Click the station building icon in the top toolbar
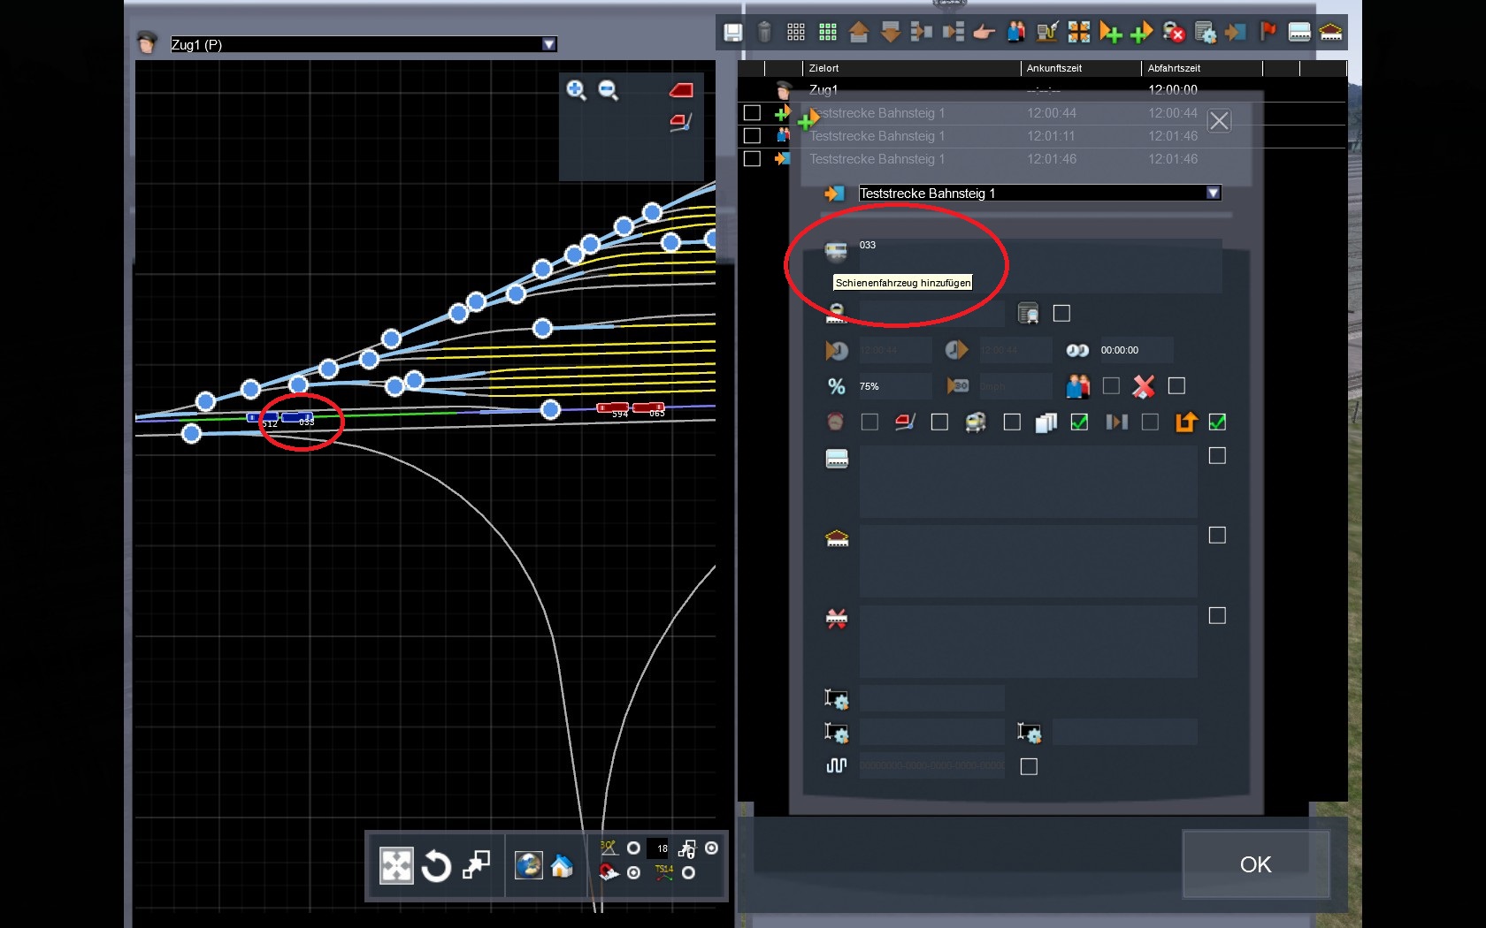1486x928 pixels. tap(1330, 33)
